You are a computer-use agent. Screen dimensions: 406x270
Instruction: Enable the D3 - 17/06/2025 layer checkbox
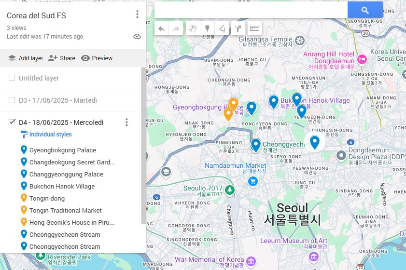pos(12,100)
